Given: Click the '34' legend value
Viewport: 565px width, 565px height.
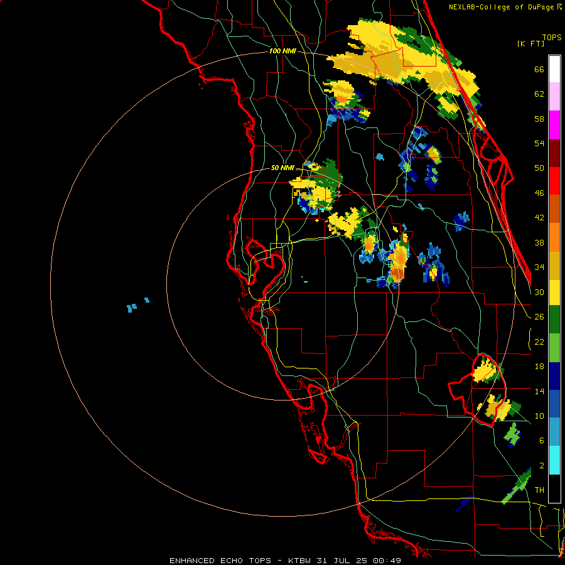Looking at the screenshot, I should (539, 267).
